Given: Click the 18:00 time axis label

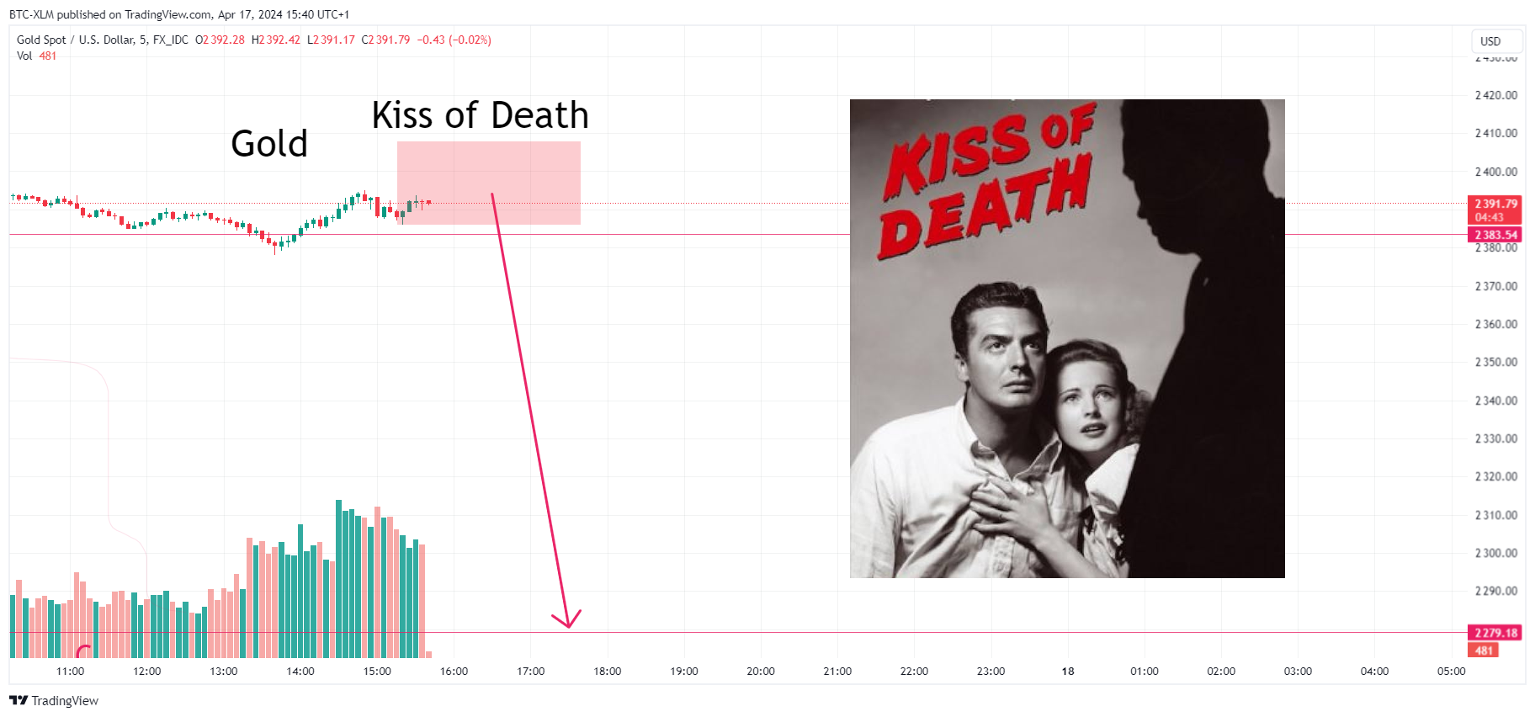Looking at the screenshot, I should [608, 672].
